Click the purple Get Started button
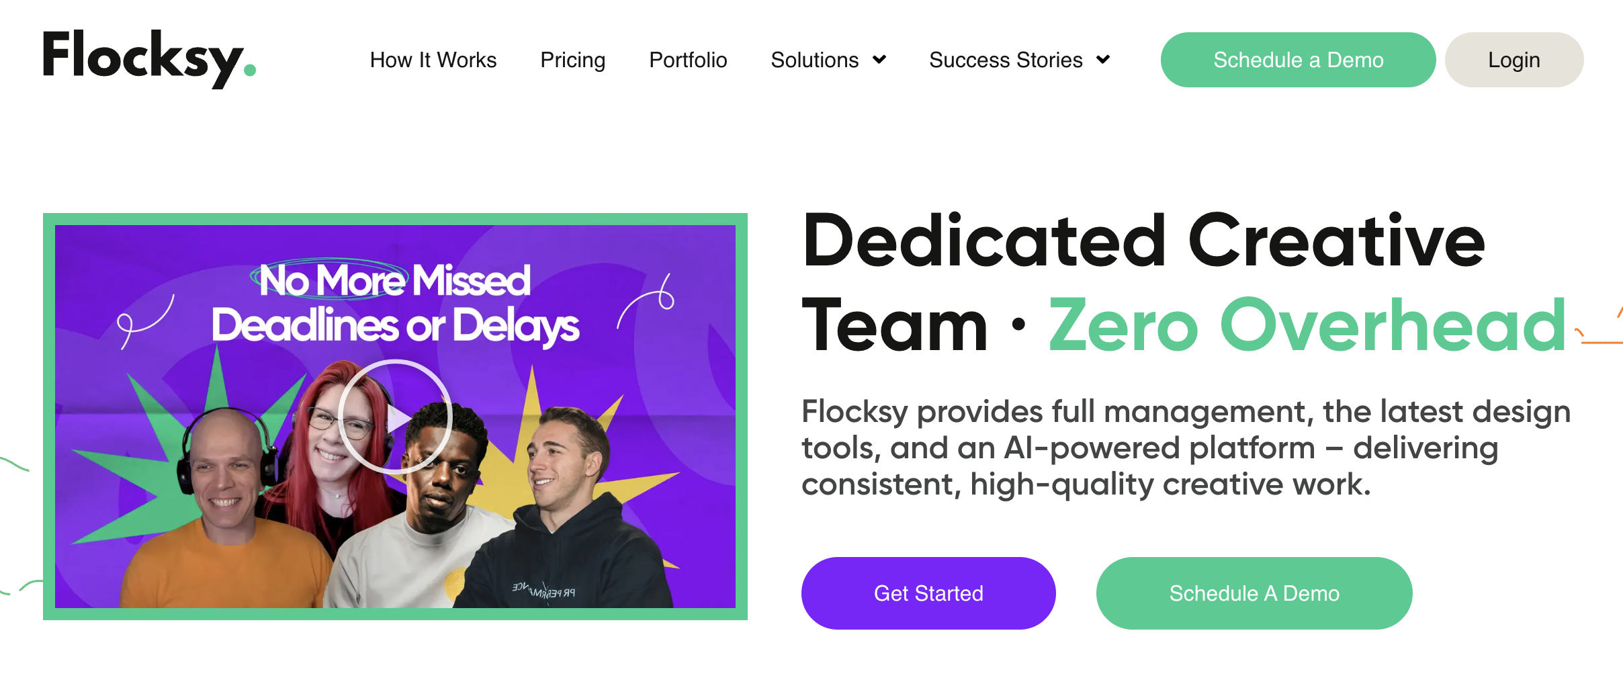 pyautogui.click(x=928, y=593)
